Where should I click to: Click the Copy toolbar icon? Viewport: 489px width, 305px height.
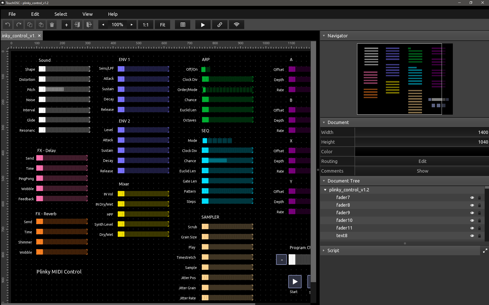point(30,25)
